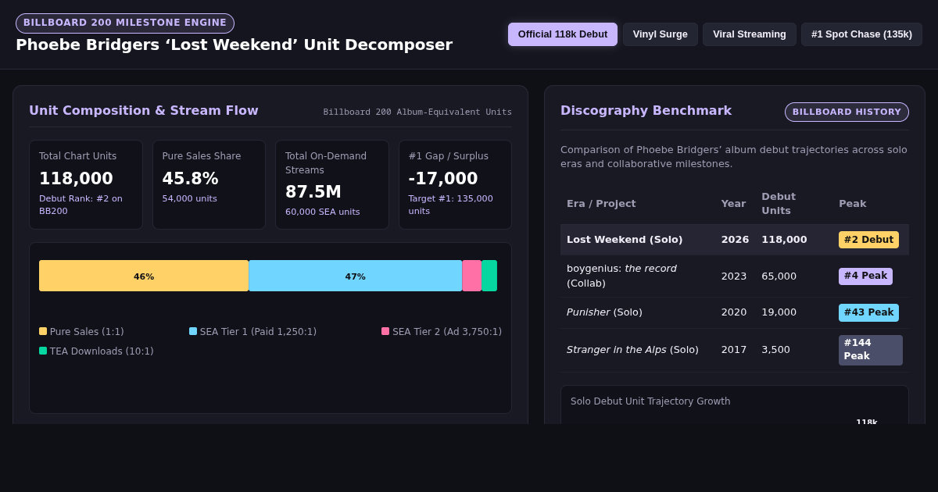
Task: Click the #43 Peak badge
Action: (868, 312)
